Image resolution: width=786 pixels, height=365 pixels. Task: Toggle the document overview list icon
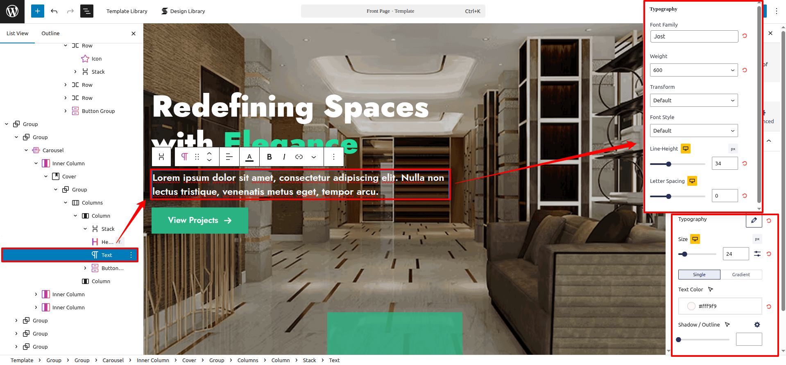pos(87,11)
